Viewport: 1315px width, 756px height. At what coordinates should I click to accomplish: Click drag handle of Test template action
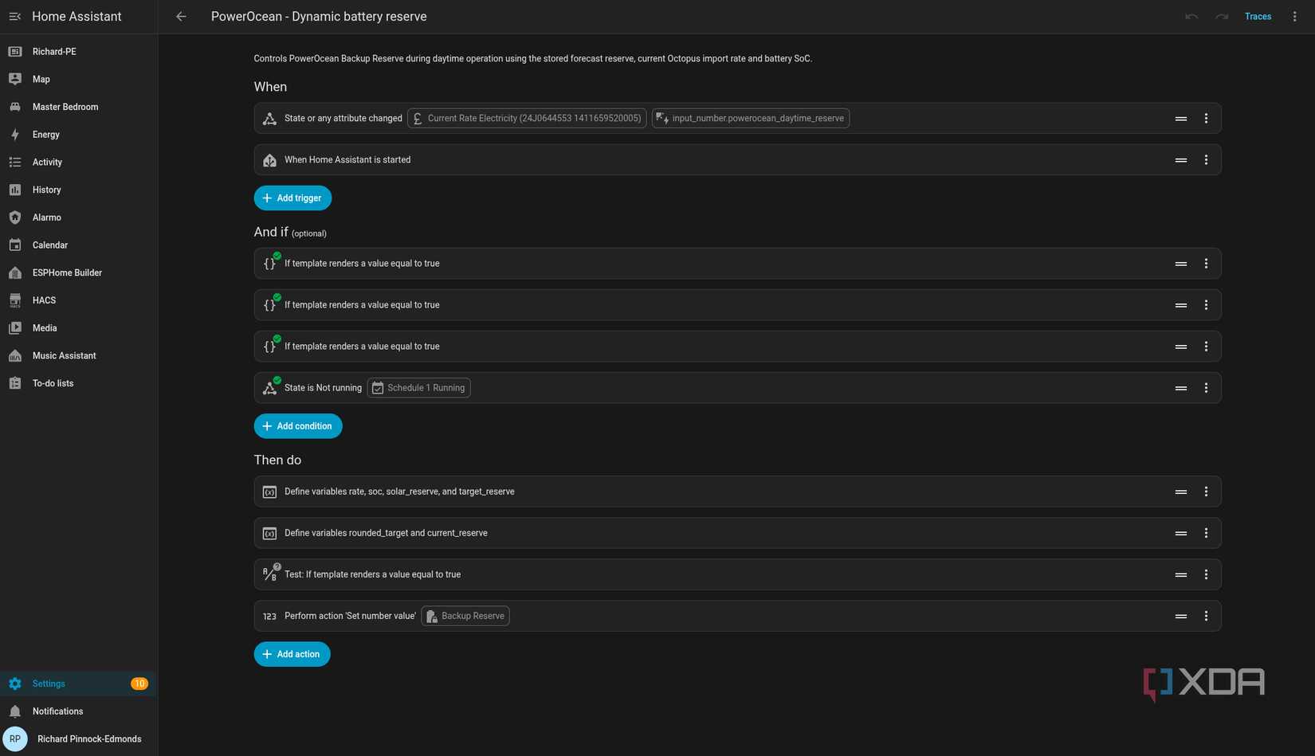click(1181, 574)
